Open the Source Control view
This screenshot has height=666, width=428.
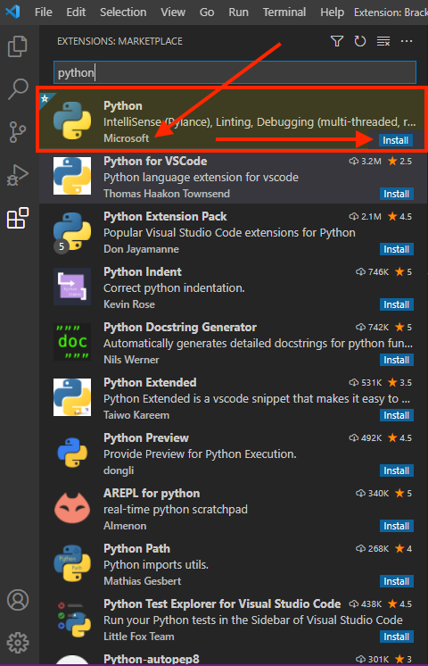tap(18, 131)
